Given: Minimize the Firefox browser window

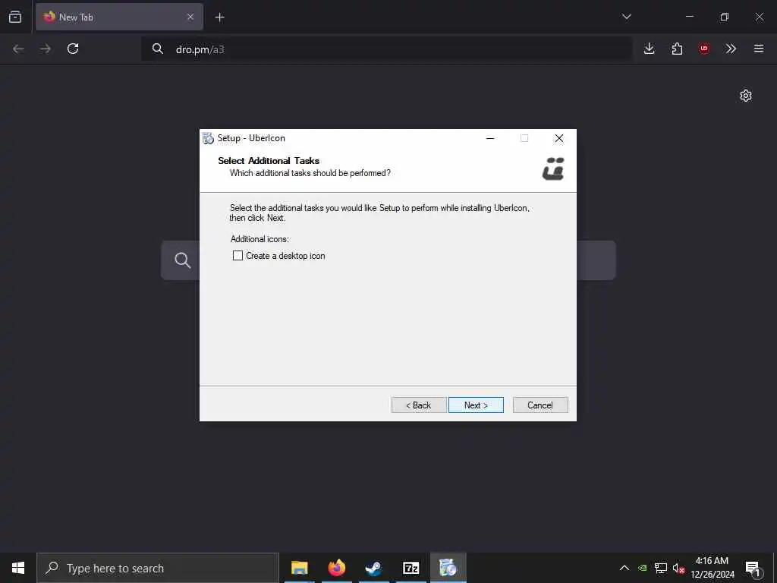Looking at the screenshot, I should pyautogui.click(x=689, y=17).
